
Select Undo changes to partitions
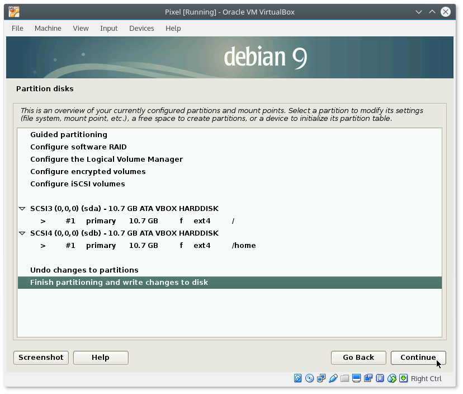230,270
